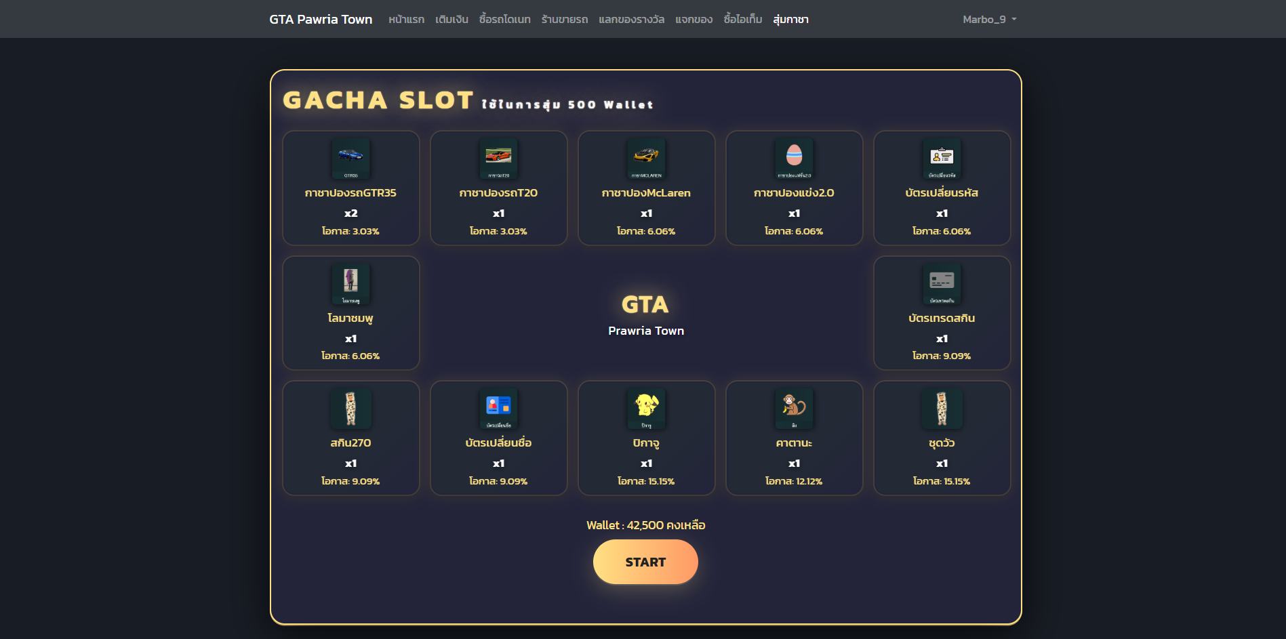1286x639 pixels.
Task: Click the pink egg gacha icon
Action: (x=794, y=159)
